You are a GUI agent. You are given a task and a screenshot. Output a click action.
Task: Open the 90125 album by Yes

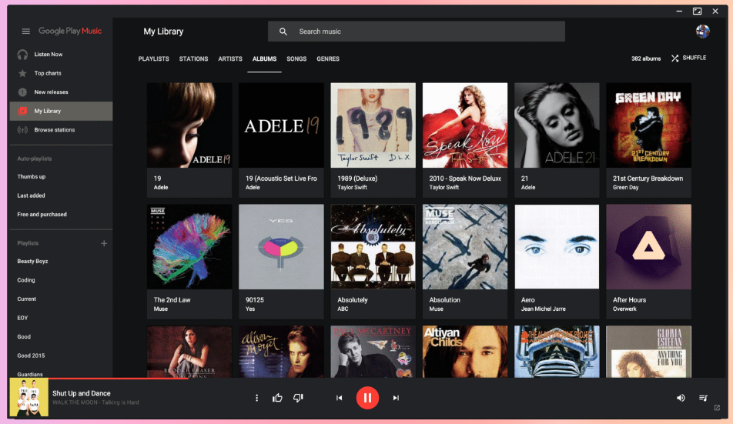[x=281, y=246]
